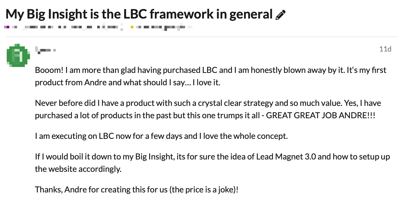410x203 pixels.
Task: Click the pencil edit icon beside the title
Action: (x=280, y=15)
